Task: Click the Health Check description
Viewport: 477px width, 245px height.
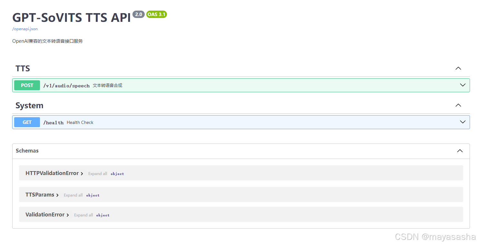Action: tap(80, 122)
